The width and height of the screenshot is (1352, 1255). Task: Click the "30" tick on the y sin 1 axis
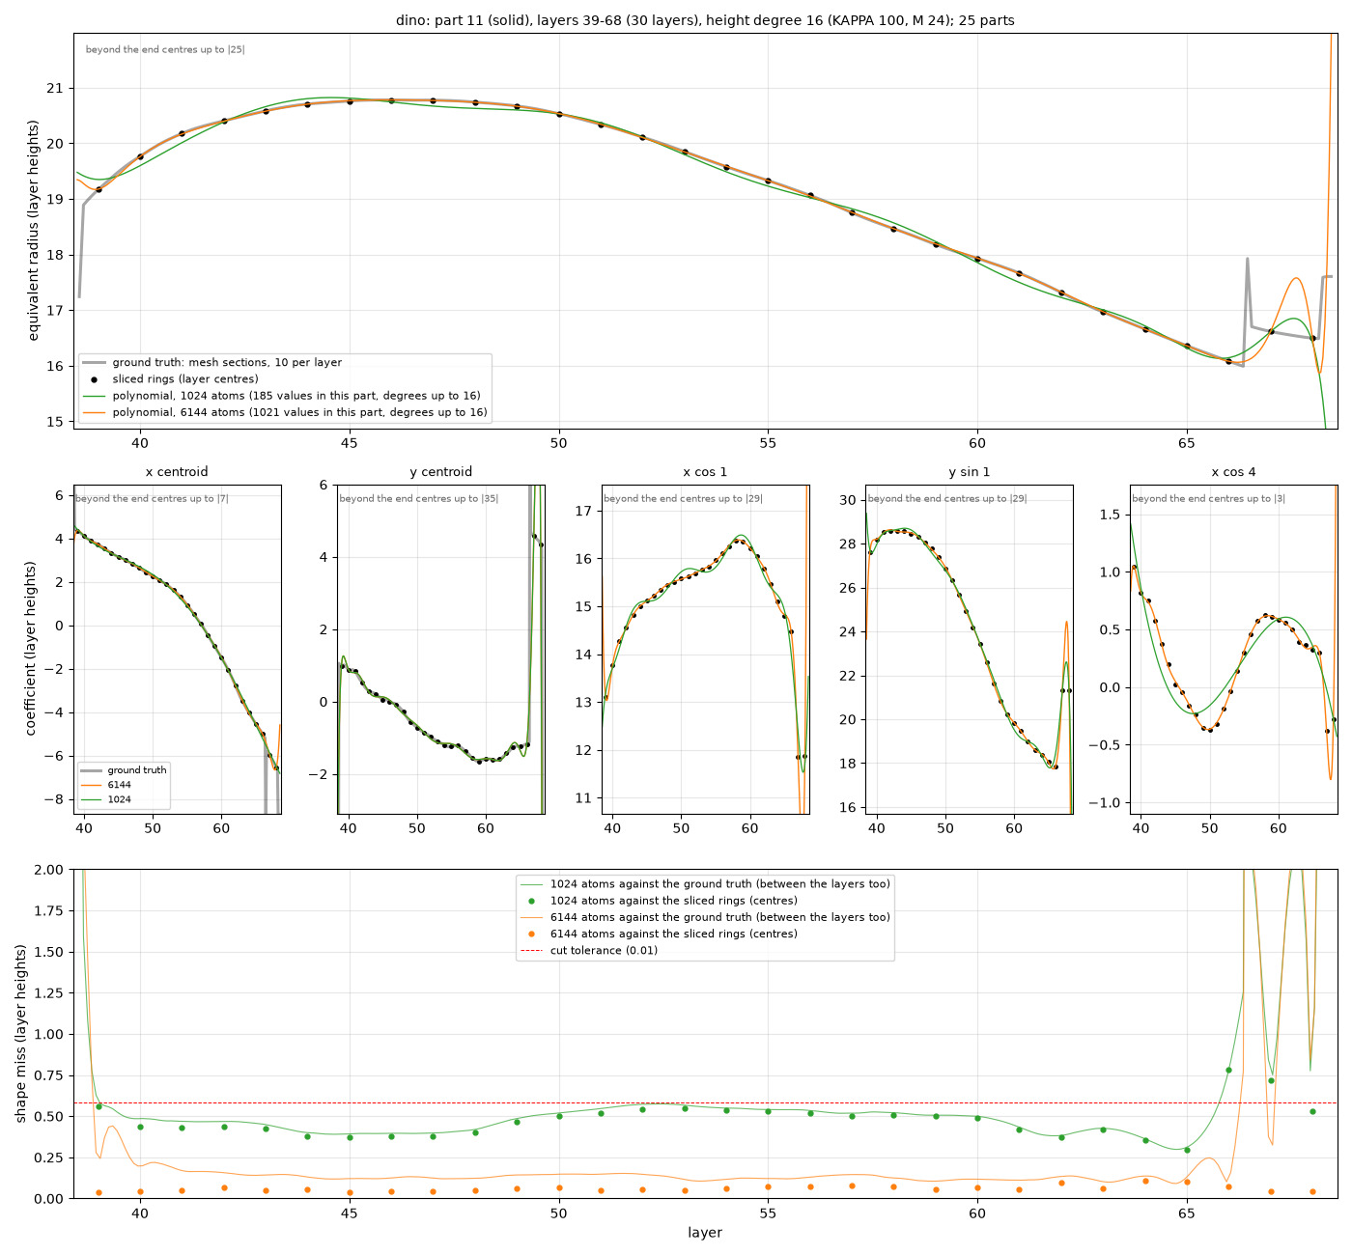pos(848,500)
